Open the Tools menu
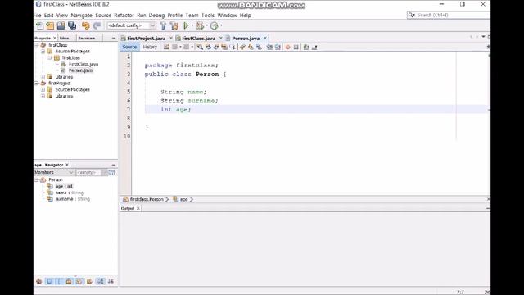This screenshot has height=295, width=524. 207,16
